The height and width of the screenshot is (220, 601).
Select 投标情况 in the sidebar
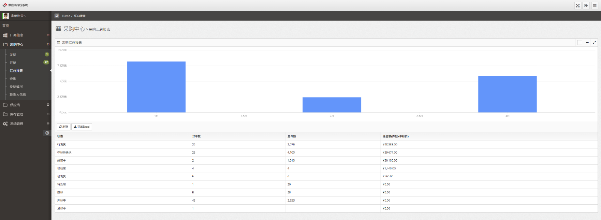[x=16, y=87]
